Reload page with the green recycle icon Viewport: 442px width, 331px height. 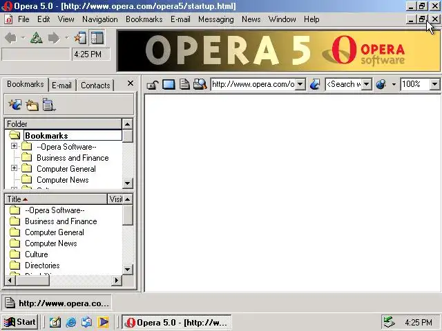(37, 38)
